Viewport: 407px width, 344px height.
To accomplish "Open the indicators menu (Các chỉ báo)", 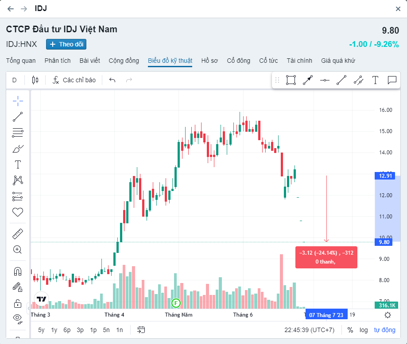I will coord(74,80).
